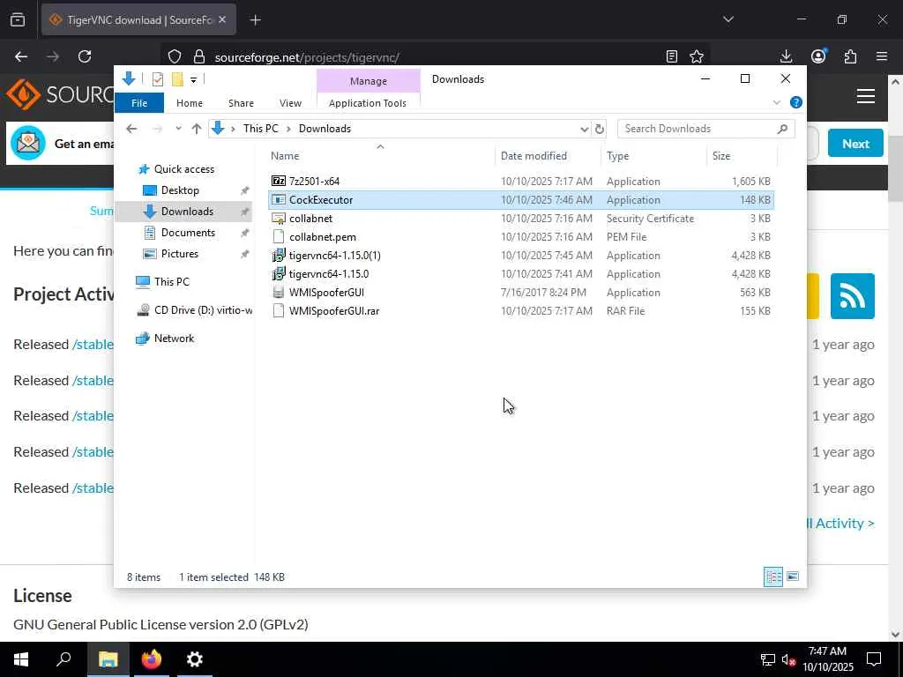Screen dimensions: 903x677
Task: Open the Home ribbon tab
Action: pos(190,103)
